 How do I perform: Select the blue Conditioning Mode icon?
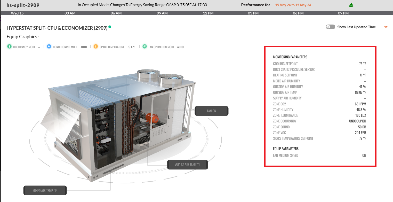(x=49, y=46)
